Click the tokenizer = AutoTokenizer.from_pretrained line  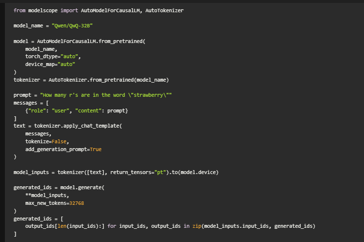[91, 80]
